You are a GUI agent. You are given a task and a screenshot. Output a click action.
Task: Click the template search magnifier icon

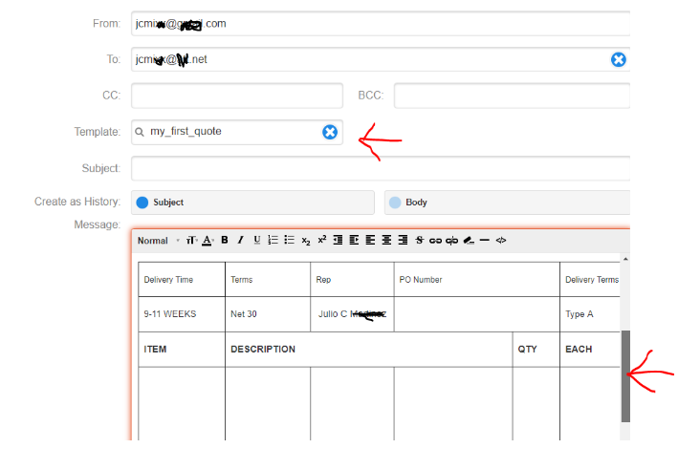140,132
